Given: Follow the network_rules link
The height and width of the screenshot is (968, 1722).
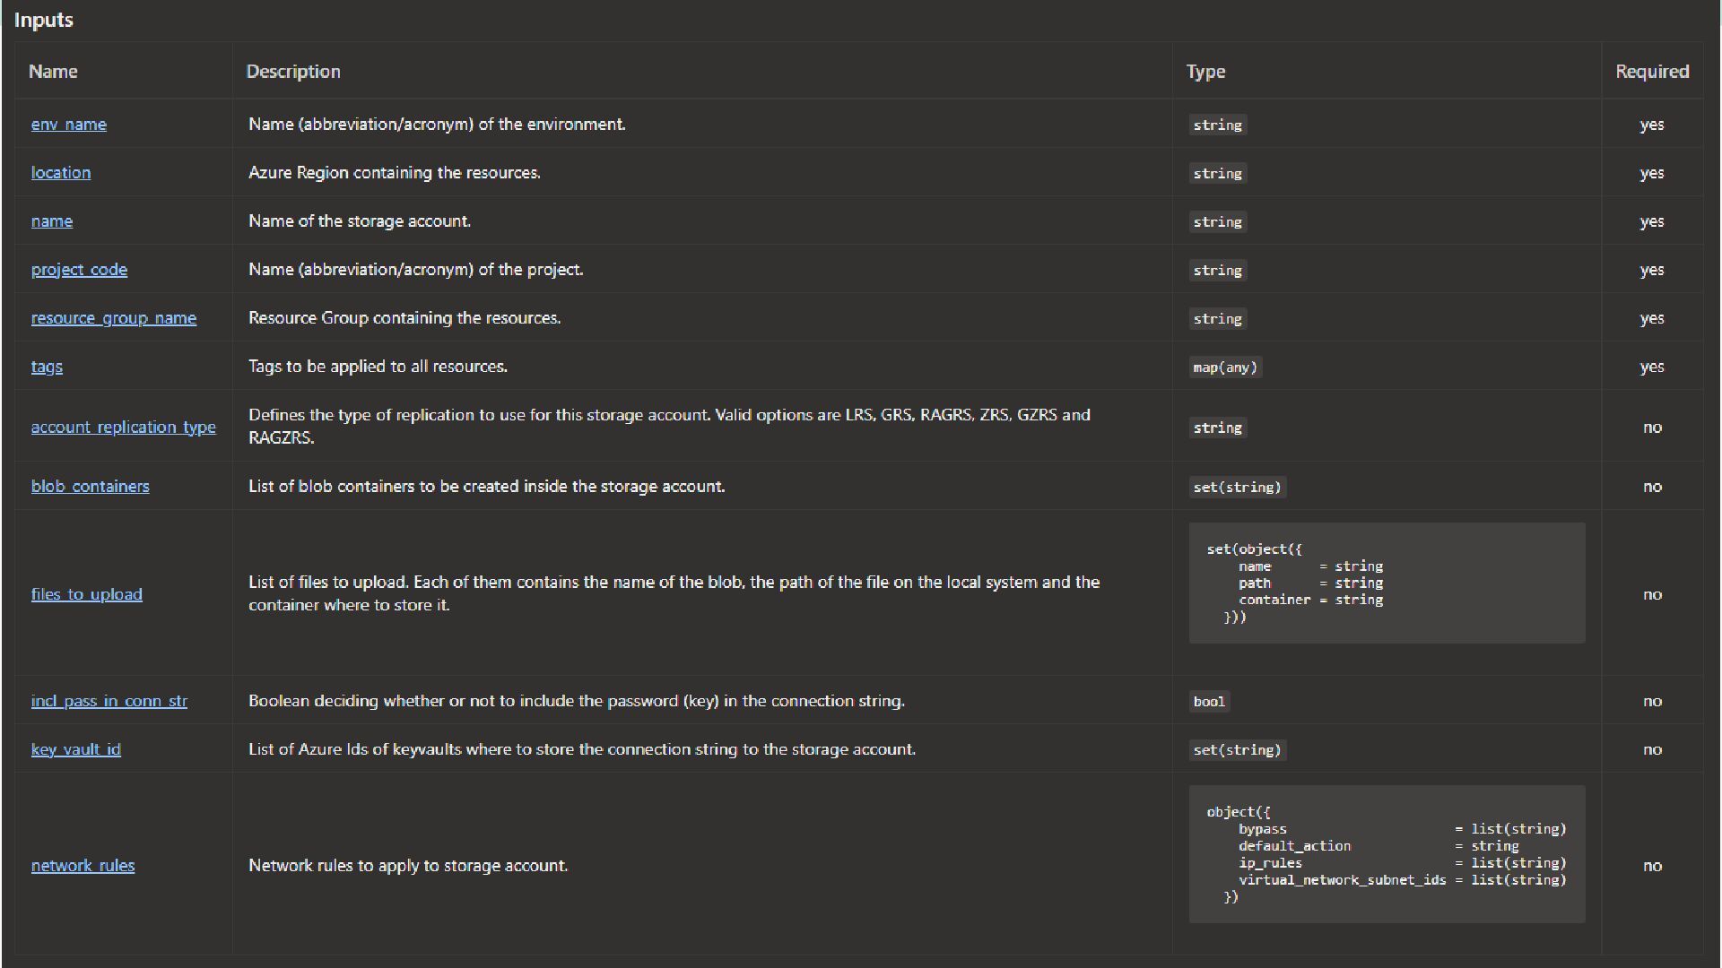Looking at the screenshot, I should click(x=83, y=866).
